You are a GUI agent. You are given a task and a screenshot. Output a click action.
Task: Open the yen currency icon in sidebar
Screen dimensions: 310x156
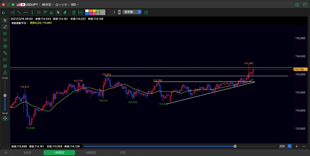5,46
